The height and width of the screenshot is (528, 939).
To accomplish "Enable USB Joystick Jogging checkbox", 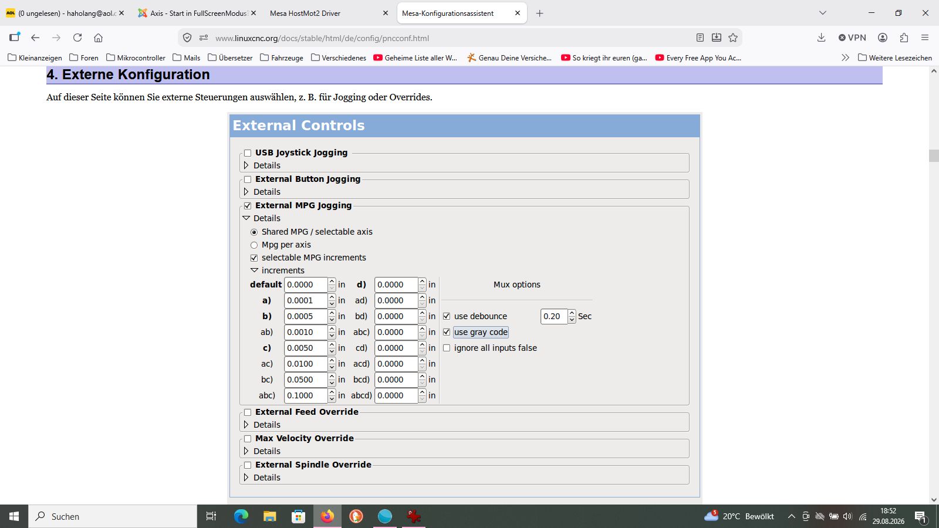I will point(248,153).
